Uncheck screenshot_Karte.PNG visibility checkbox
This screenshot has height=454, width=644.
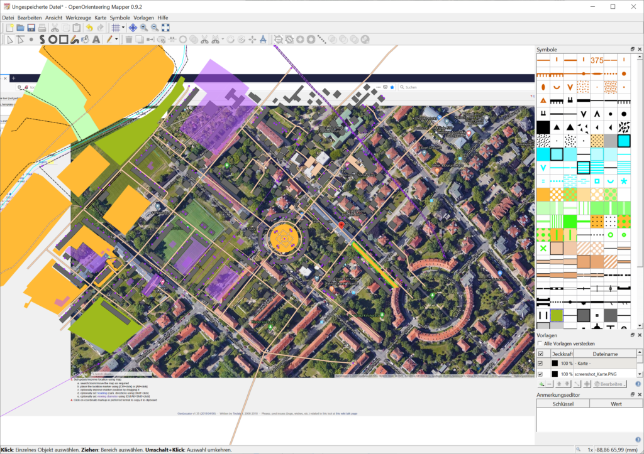pyautogui.click(x=540, y=374)
